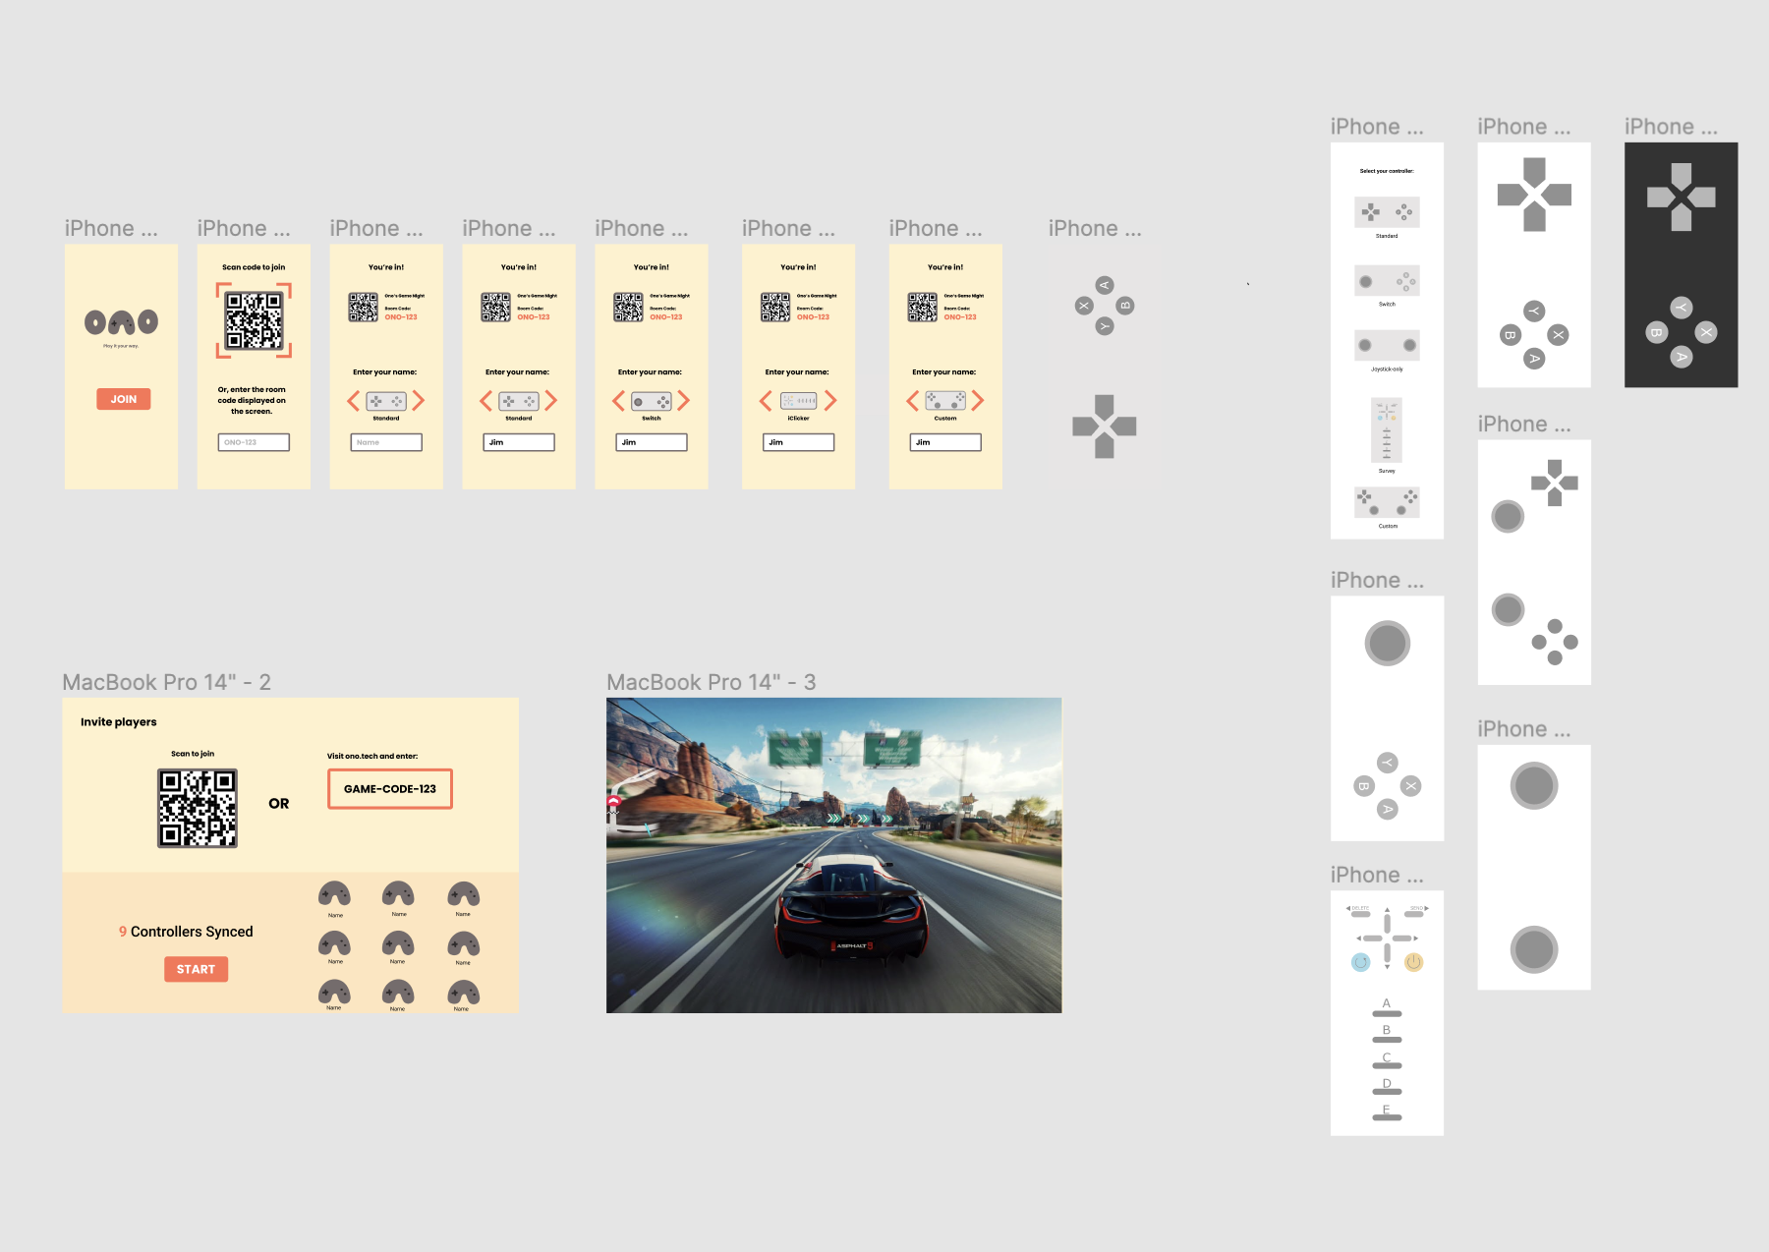Click the ONO logo on the splash screen
The width and height of the screenshot is (1769, 1252).
coord(121,321)
